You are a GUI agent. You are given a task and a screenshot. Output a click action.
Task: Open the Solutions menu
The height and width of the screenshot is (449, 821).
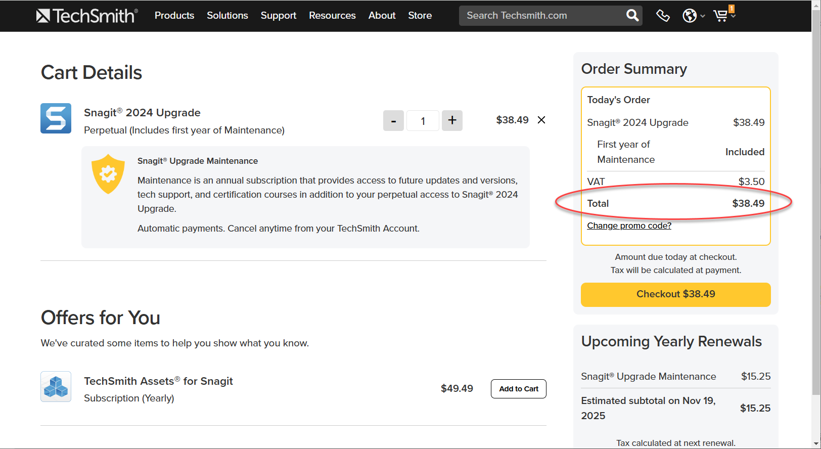[227, 16]
